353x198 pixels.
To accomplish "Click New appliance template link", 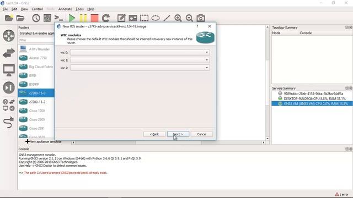I will click(x=43, y=142).
